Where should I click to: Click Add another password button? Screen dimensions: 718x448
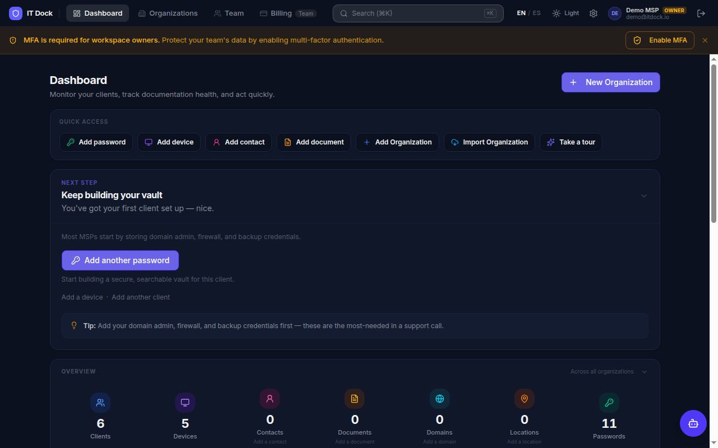120,260
